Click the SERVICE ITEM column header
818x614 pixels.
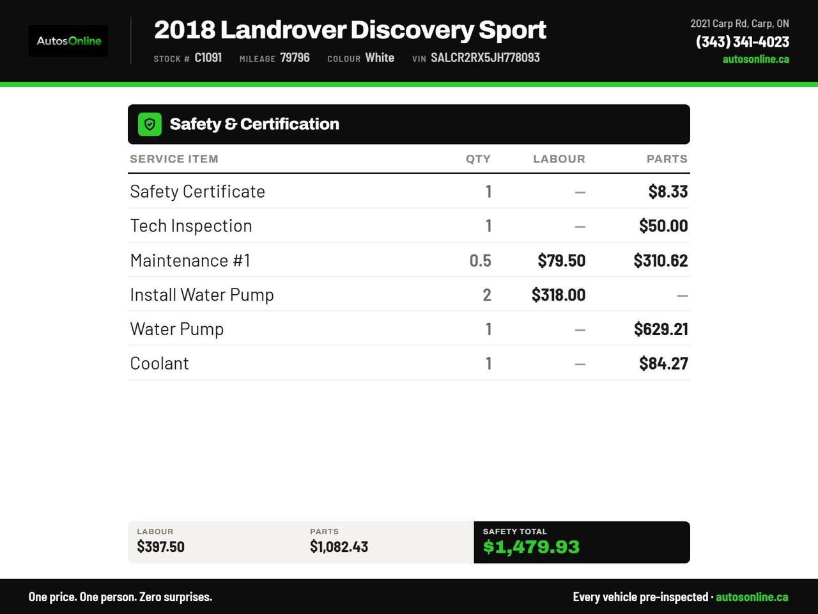tap(174, 159)
